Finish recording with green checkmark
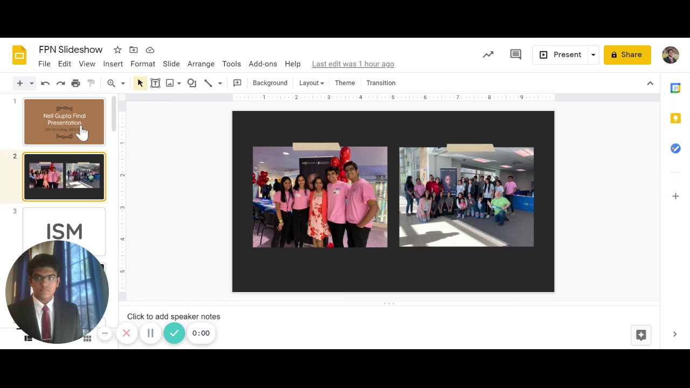 [x=174, y=334]
